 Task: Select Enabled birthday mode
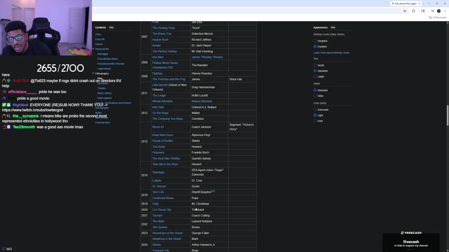315,47
